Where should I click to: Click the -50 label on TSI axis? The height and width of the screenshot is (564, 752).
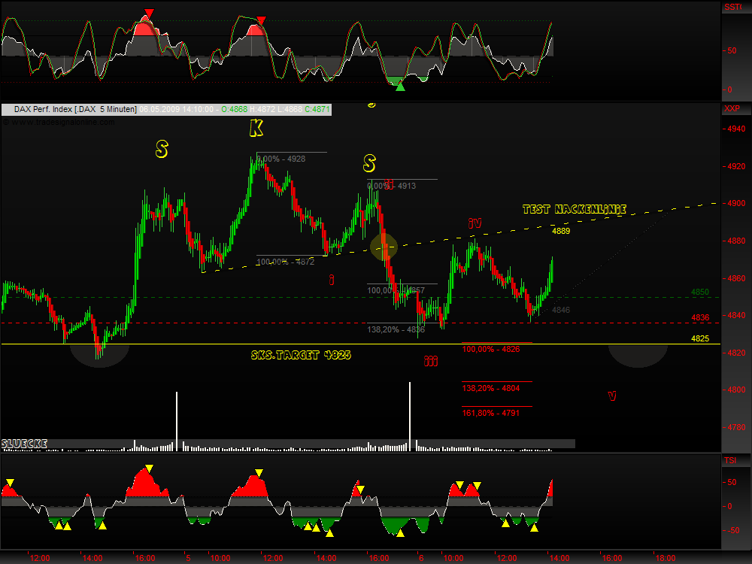click(x=732, y=530)
